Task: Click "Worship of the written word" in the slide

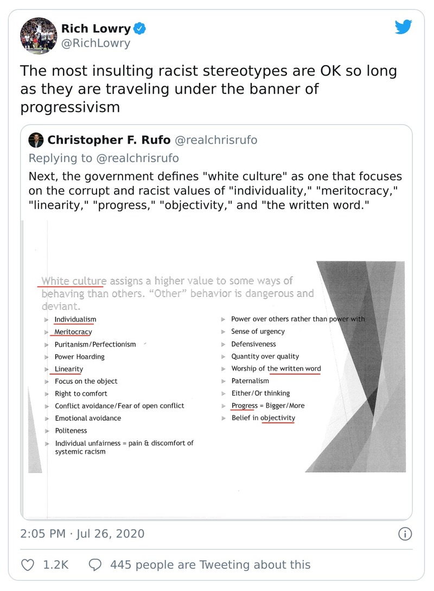Action: click(276, 369)
